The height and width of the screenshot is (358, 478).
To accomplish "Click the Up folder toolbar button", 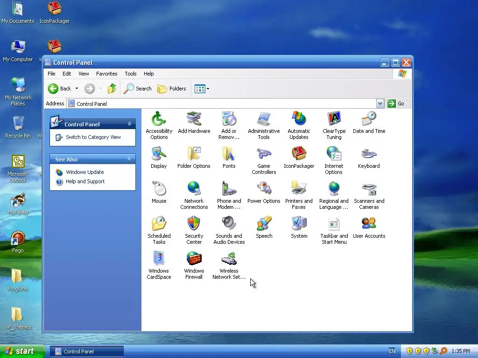I will 112,89.
